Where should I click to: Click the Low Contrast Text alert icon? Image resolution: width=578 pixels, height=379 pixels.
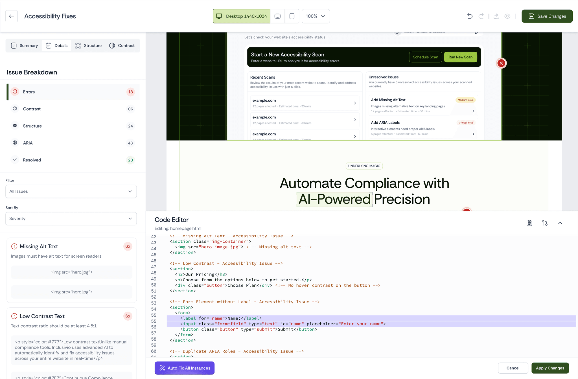pyautogui.click(x=14, y=316)
